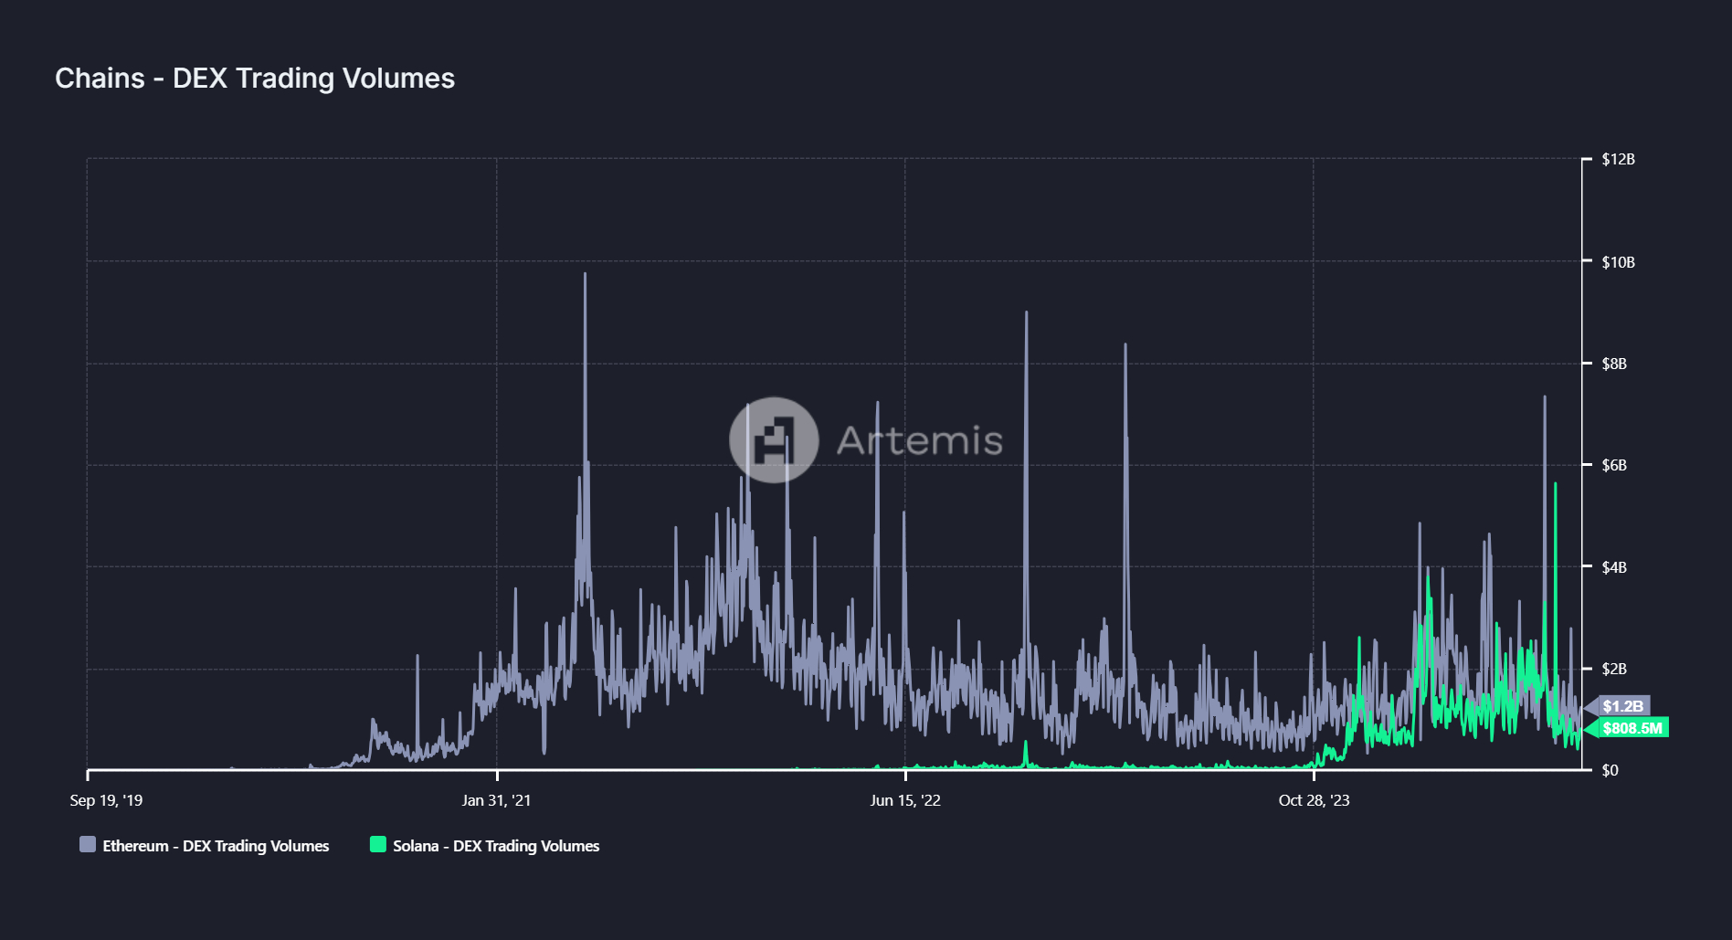1732x940 pixels.
Task: Click the $2B y-axis label
Action: (x=1614, y=669)
